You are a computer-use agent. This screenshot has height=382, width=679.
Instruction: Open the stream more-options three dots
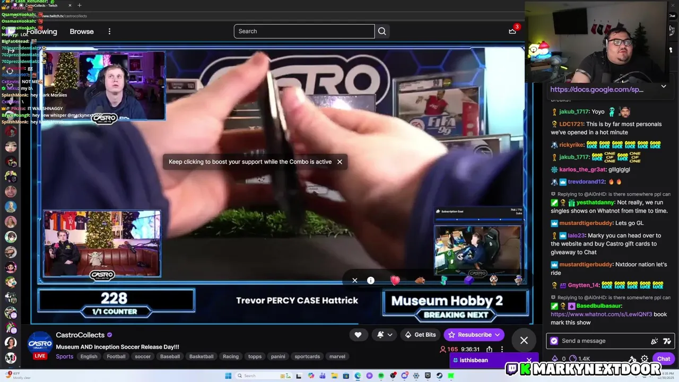(x=502, y=350)
